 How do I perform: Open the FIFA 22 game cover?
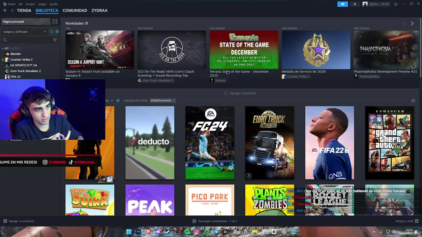[x=330, y=143]
